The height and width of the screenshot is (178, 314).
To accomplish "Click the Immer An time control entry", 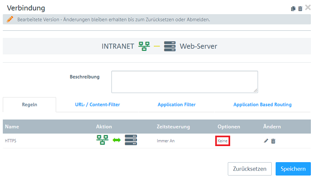I will pyautogui.click(x=166, y=141).
